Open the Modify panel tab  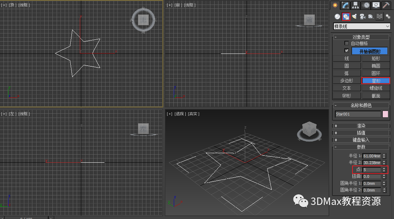coord(345,5)
